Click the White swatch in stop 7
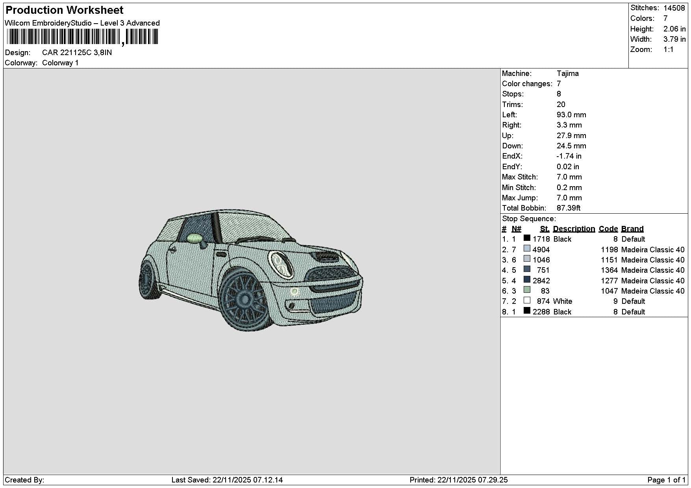This screenshot has height=488, width=691. coord(527,300)
